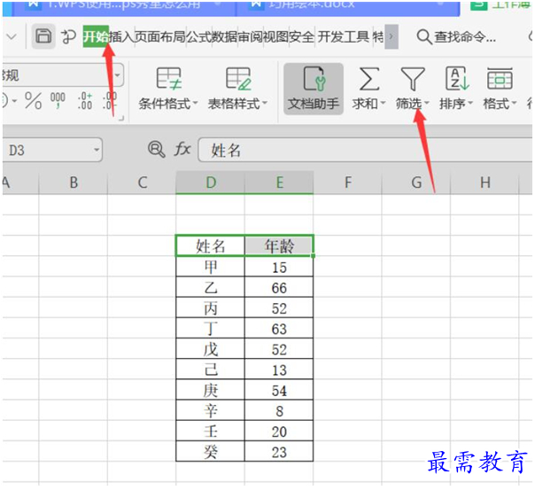Image resolution: width=535 pixels, height=490 pixels.
Task: Click the 求和 sigma icon
Action: 369,79
